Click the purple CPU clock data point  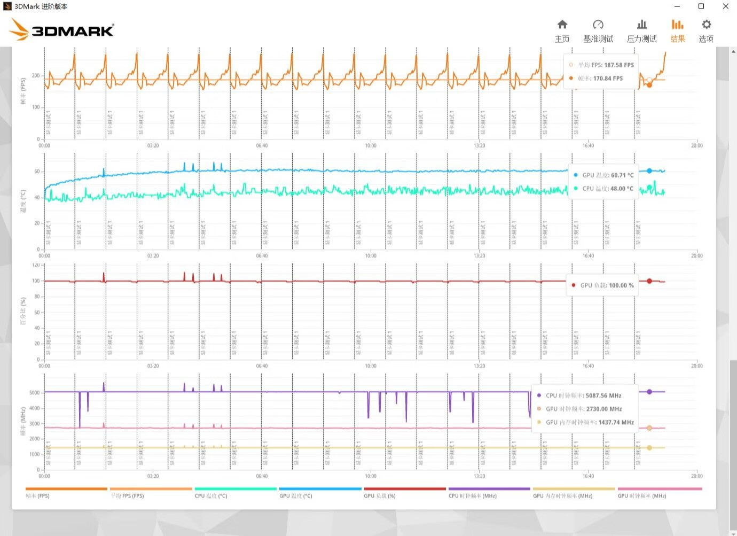click(649, 392)
